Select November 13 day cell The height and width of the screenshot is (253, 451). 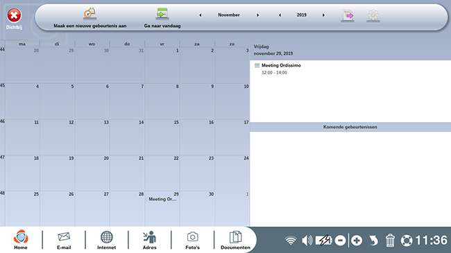tap(92, 137)
